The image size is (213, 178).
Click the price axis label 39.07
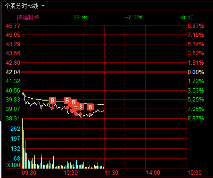(13, 109)
